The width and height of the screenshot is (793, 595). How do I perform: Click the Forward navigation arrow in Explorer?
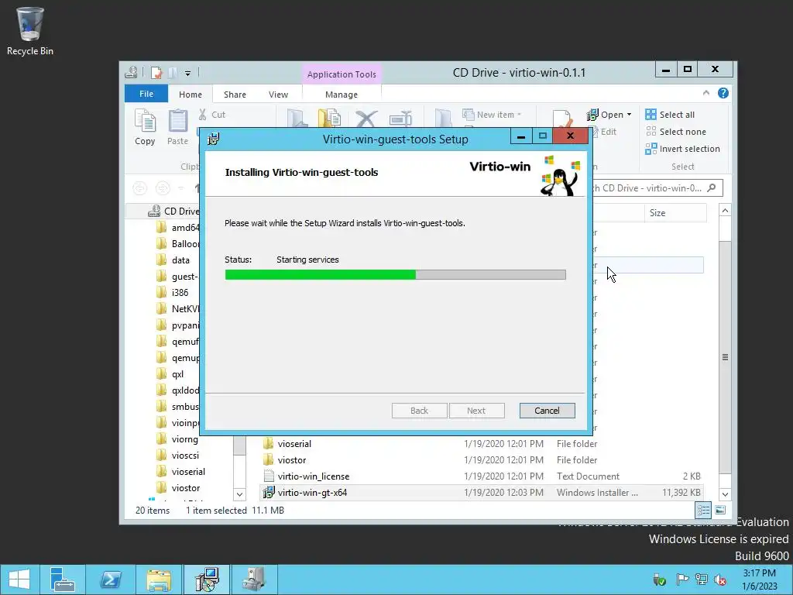pos(163,188)
